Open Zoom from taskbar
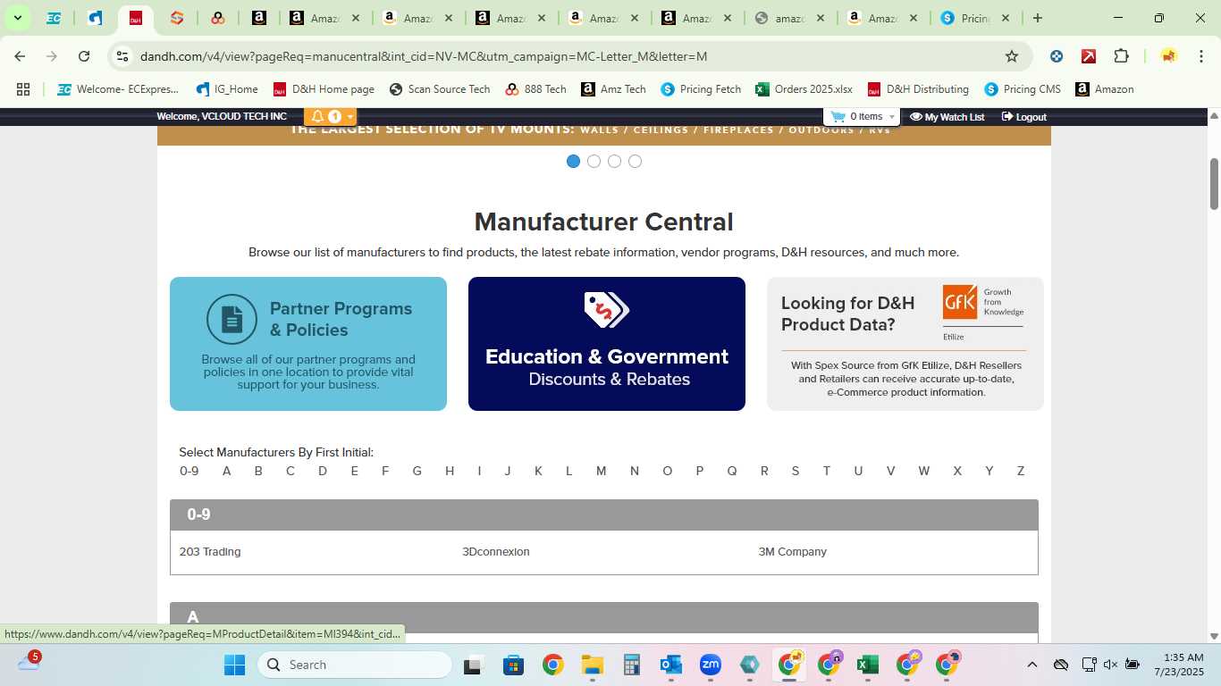The image size is (1221, 686). pos(711,665)
